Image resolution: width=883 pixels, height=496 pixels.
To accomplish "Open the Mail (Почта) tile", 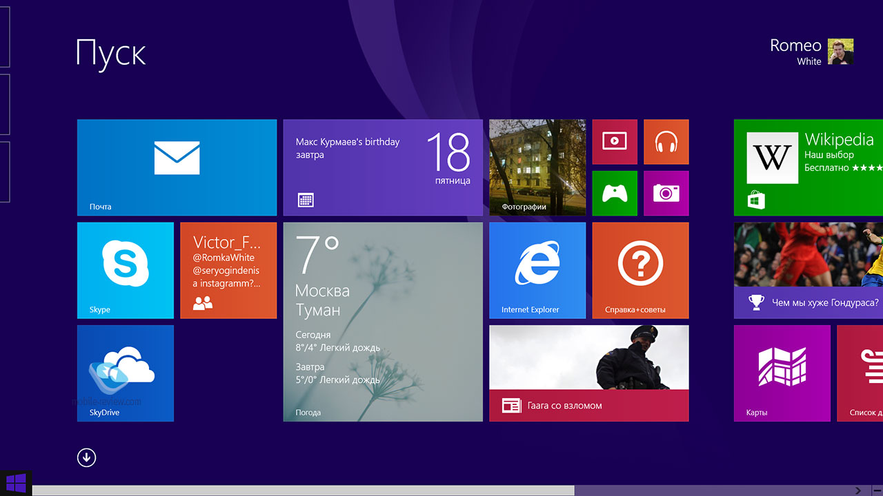I will (x=177, y=167).
